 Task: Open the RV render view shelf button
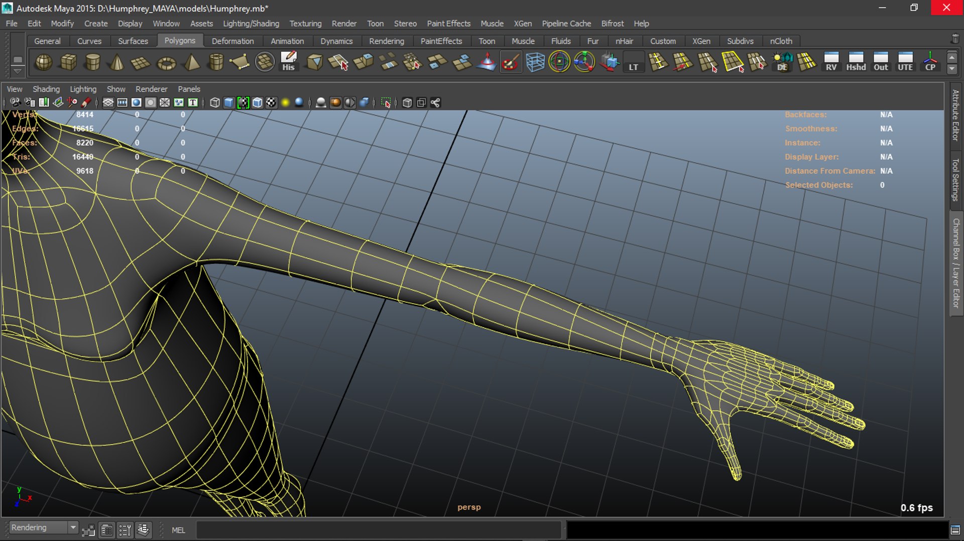click(831, 62)
